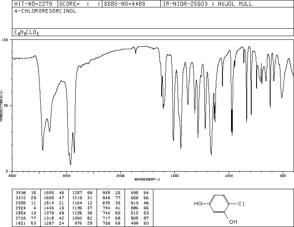Select the 2854 entry in the peak table
Image resolution: width=294 pixels, height=227 pixels.
(x=21, y=213)
